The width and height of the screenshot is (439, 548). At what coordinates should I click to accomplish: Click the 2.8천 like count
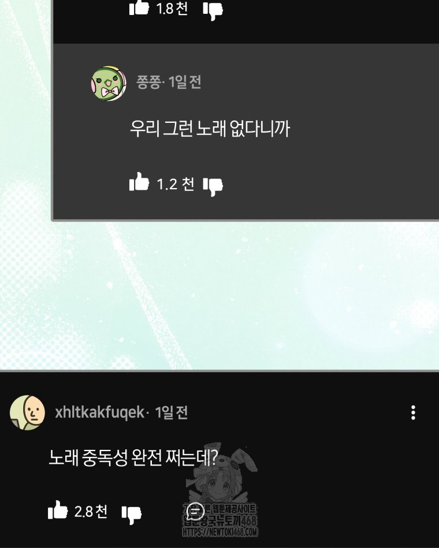91,512
